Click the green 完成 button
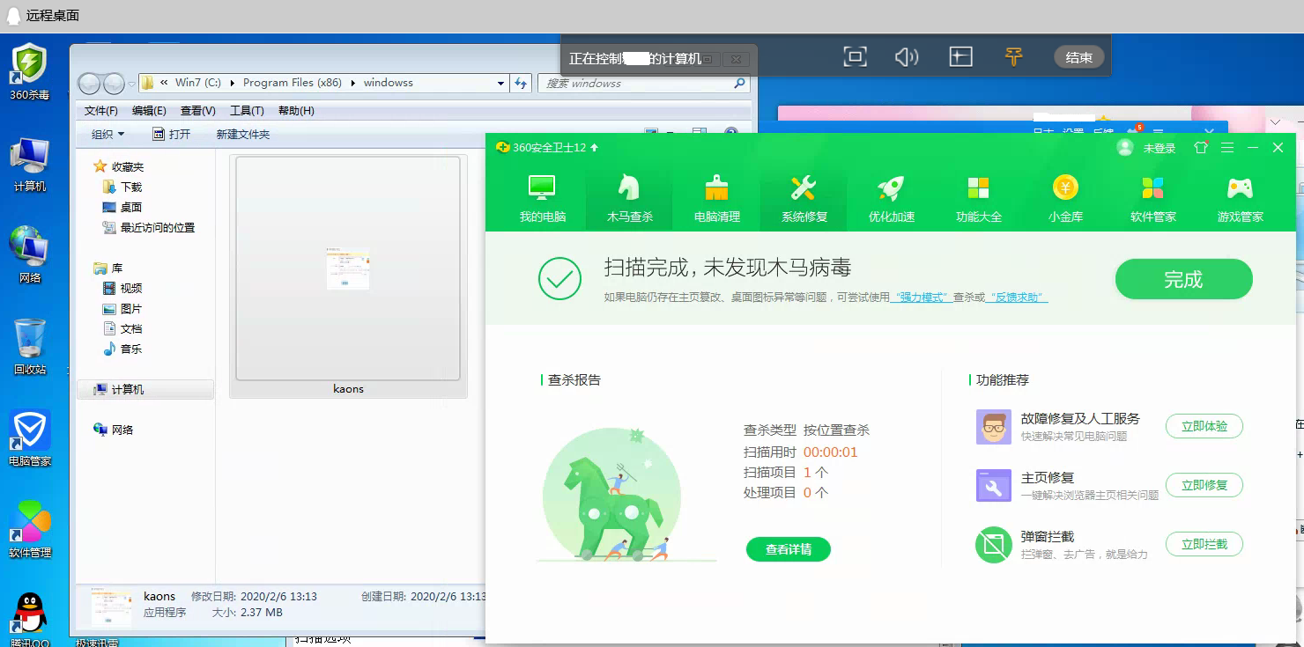 tap(1183, 280)
